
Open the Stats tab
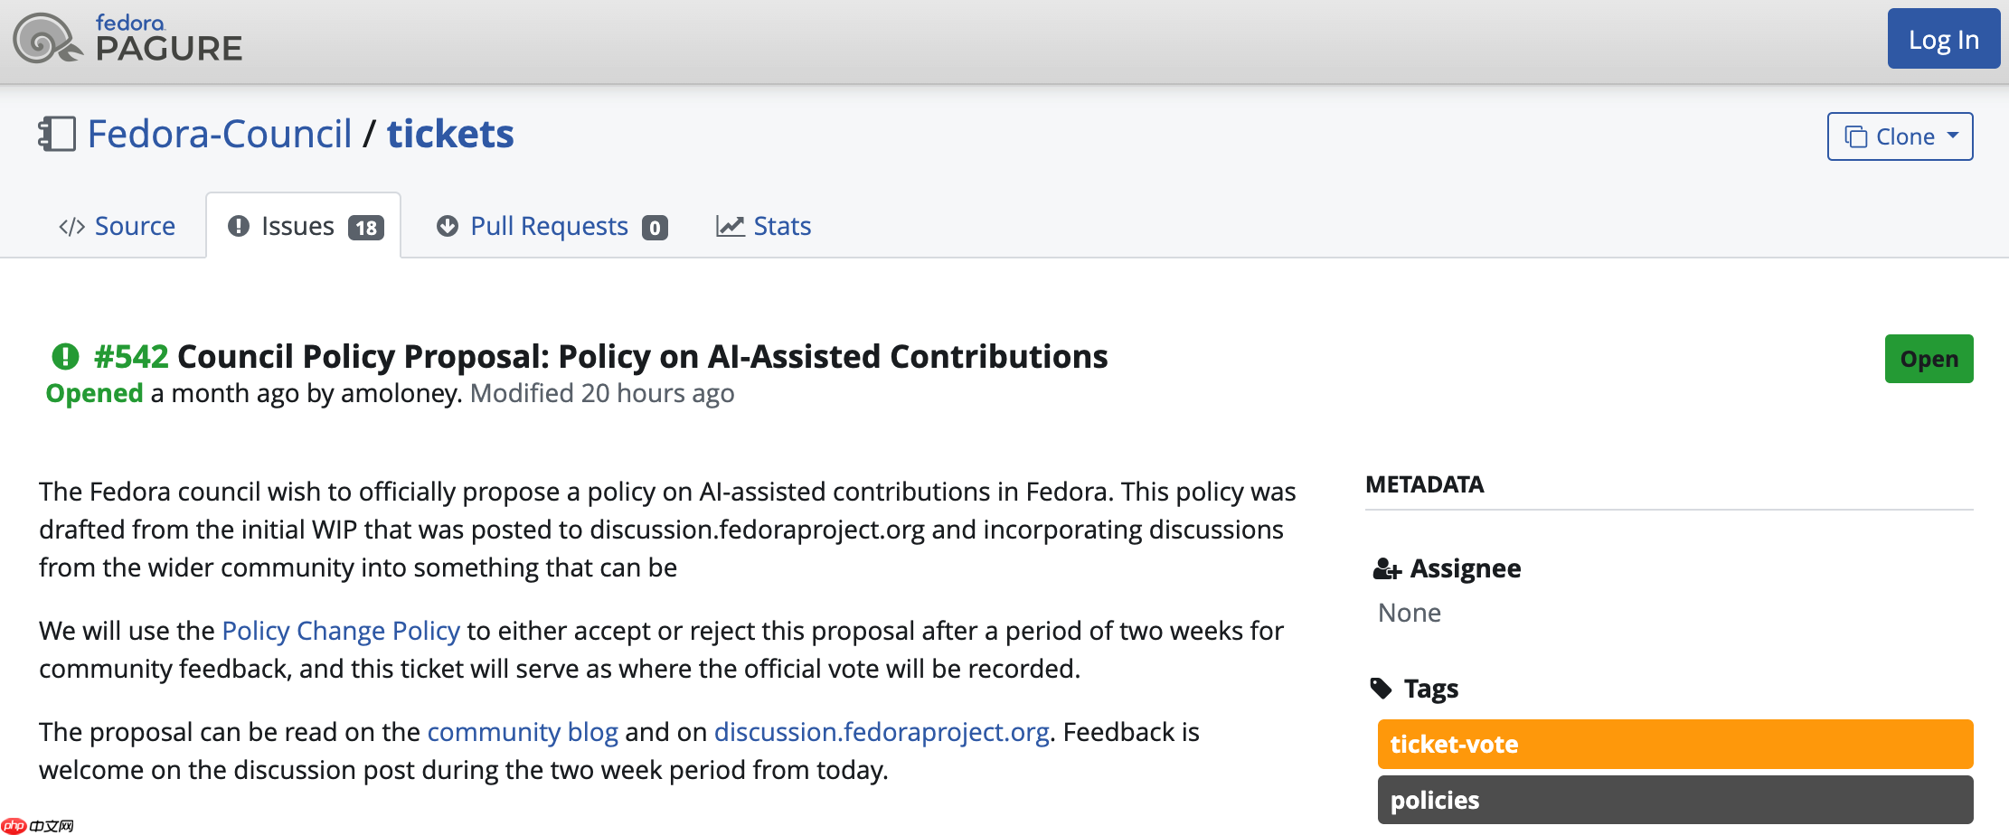point(782,226)
